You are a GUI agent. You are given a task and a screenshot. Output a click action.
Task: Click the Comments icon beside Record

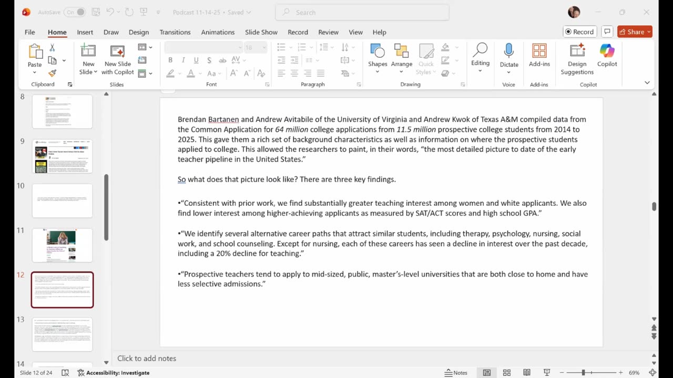pos(607,31)
